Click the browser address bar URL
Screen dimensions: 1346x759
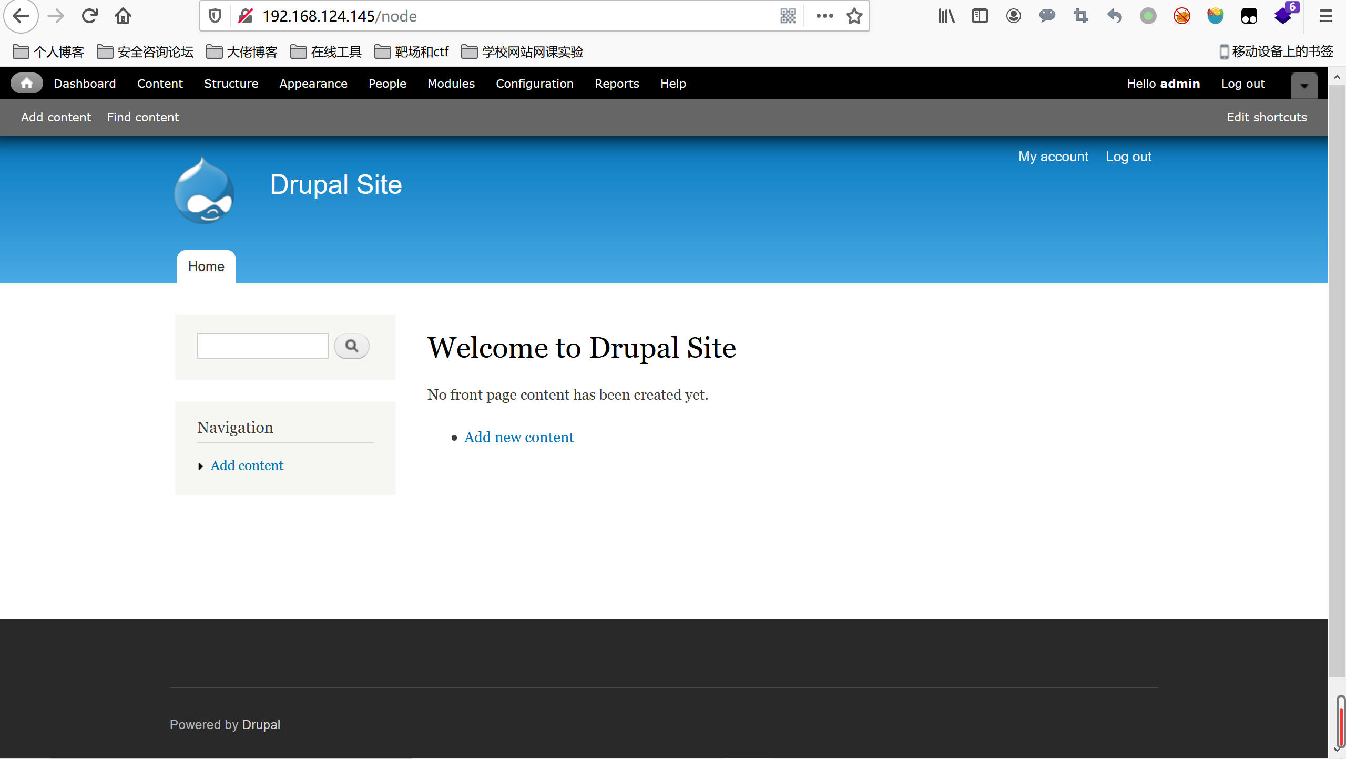pos(340,16)
